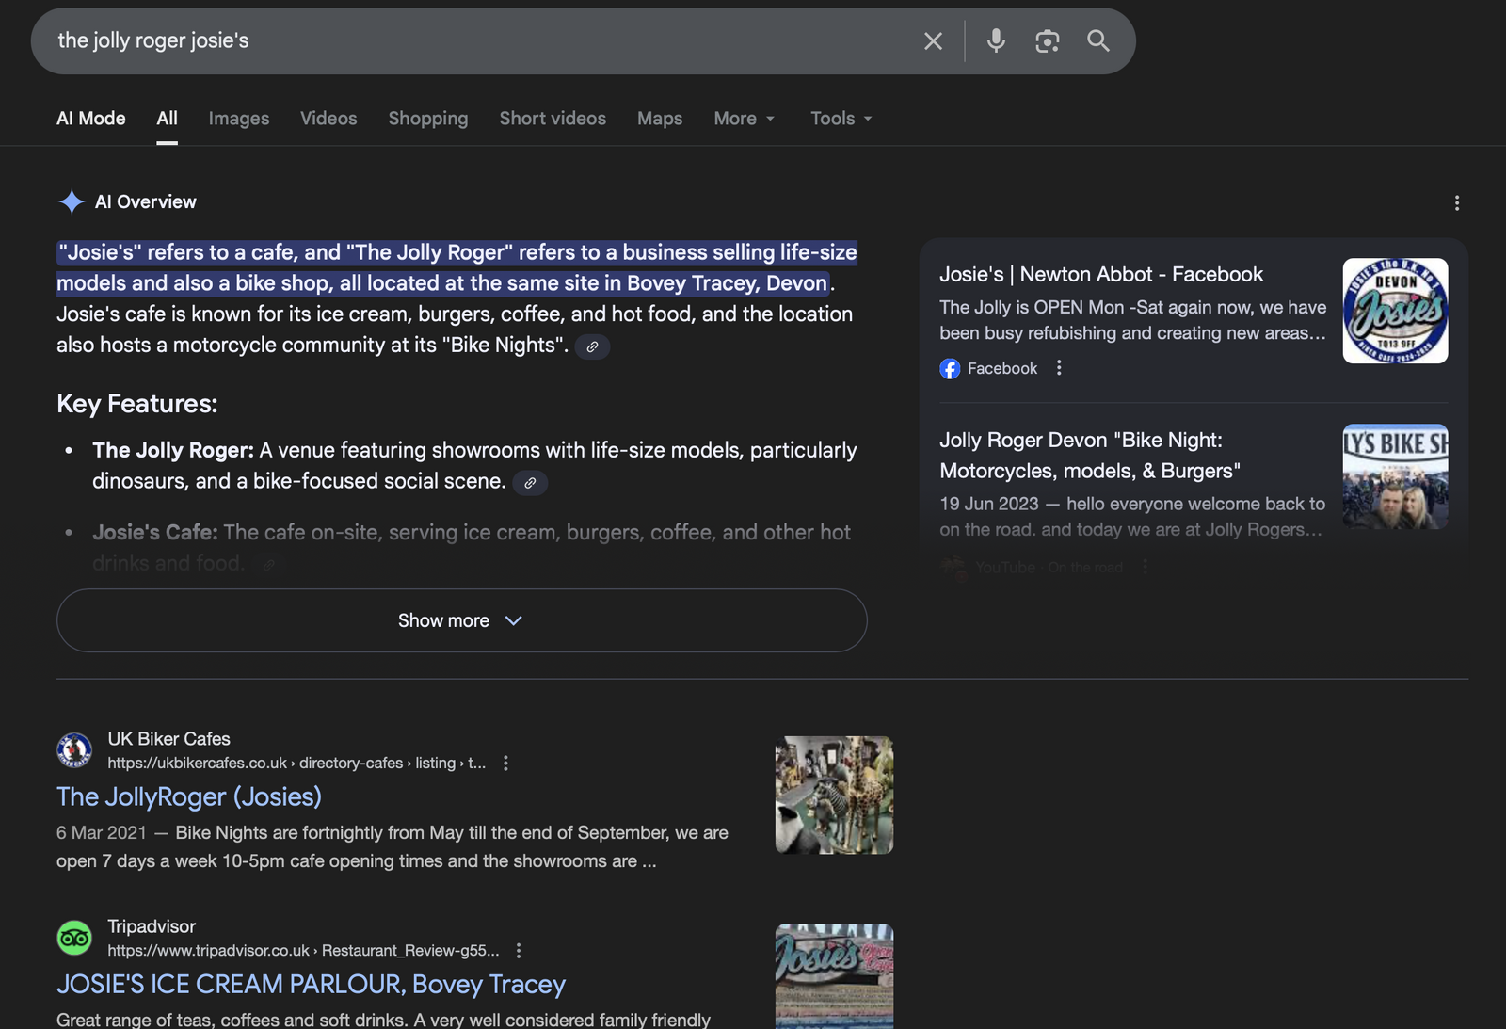Open three-dot menu beside Facebook source

[1059, 368]
